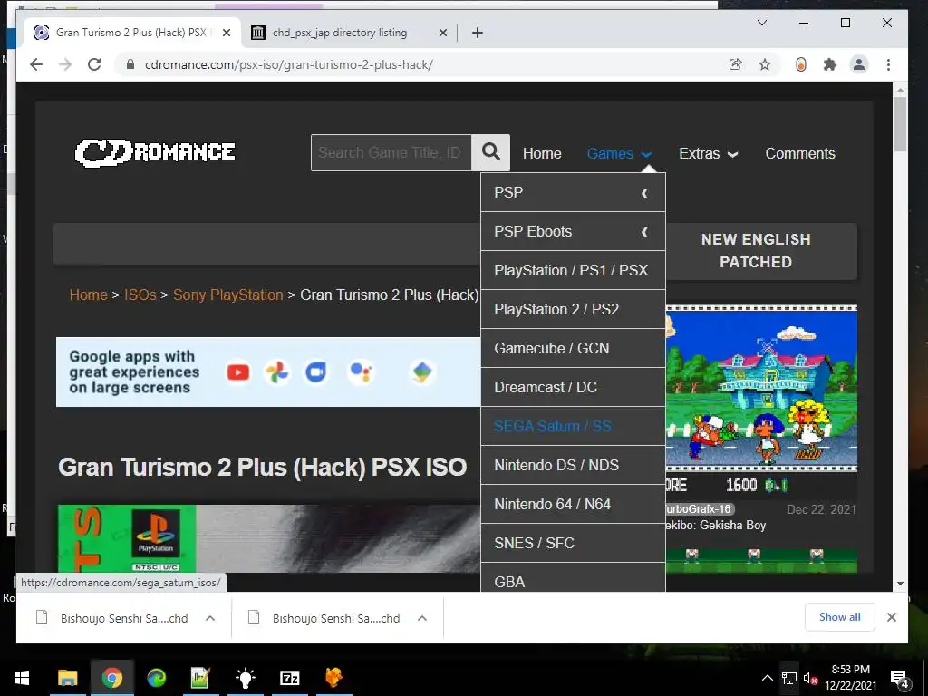Click the muted volume tray icon
The image size is (928, 696).
pyautogui.click(x=810, y=678)
